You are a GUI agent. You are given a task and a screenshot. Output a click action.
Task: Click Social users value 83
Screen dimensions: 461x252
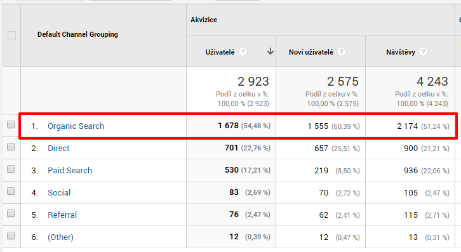234,192
